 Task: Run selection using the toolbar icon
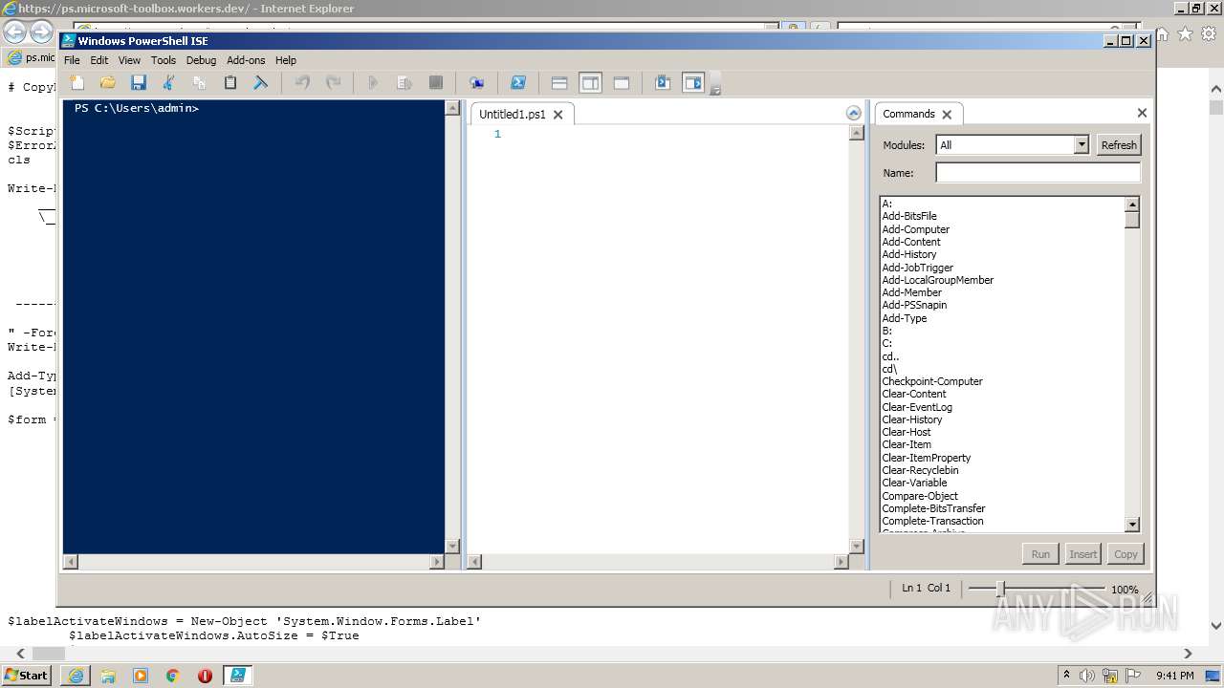404,83
